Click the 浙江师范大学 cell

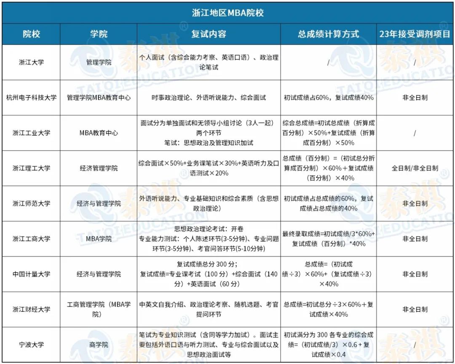pos(31,203)
